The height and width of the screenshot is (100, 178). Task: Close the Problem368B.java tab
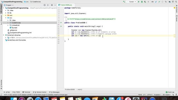point(73,5)
